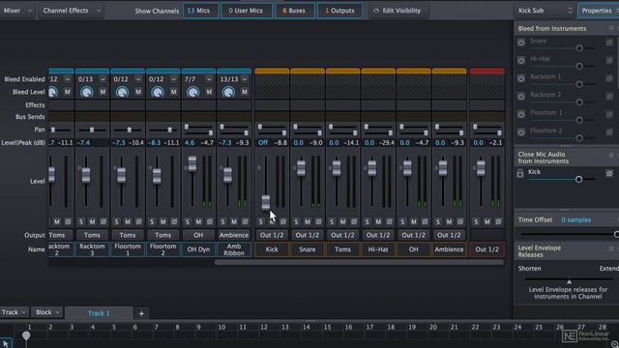
Task: Show the 1 Outputs channels
Action: [339, 11]
